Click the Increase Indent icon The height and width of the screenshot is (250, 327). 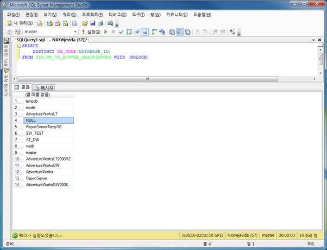(223, 32)
